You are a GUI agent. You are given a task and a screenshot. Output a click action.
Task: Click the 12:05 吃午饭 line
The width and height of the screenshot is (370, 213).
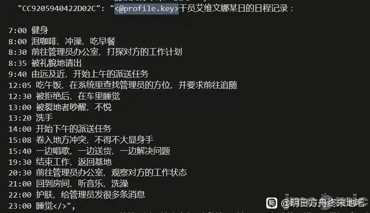tap(123, 85)
